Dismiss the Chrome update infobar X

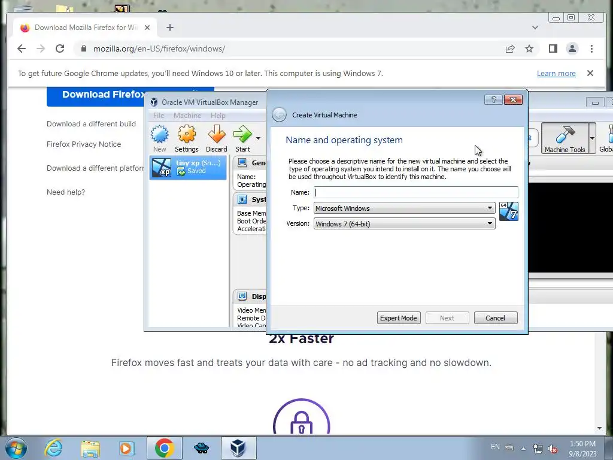(590, 73)
